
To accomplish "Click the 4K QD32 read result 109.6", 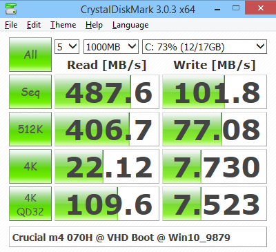I will coord(107,204).
